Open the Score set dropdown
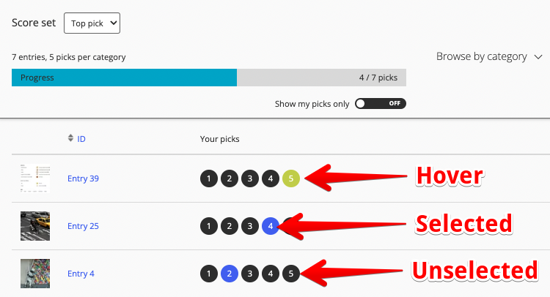The width and height of the screenshot is (550, 297). point(92,23)
